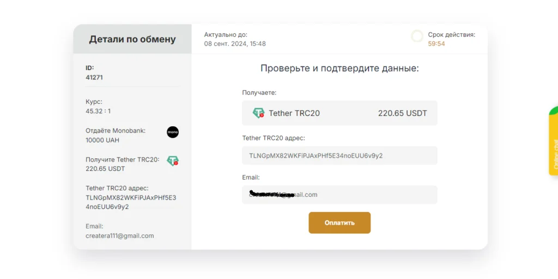Click the Tether TRC20 адрес input field
The height and width of the screenshot is (279, 558).
(x=339, y=156)
